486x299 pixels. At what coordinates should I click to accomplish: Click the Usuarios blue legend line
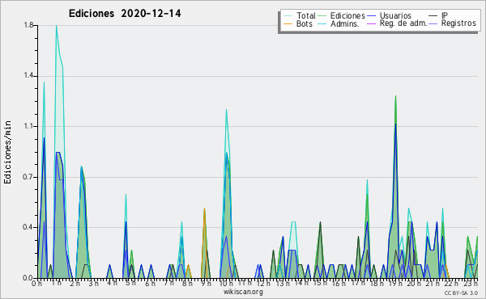click(x=371, y=16)
